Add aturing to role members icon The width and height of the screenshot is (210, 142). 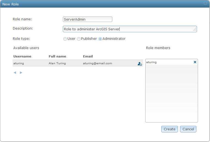[140, 64]
